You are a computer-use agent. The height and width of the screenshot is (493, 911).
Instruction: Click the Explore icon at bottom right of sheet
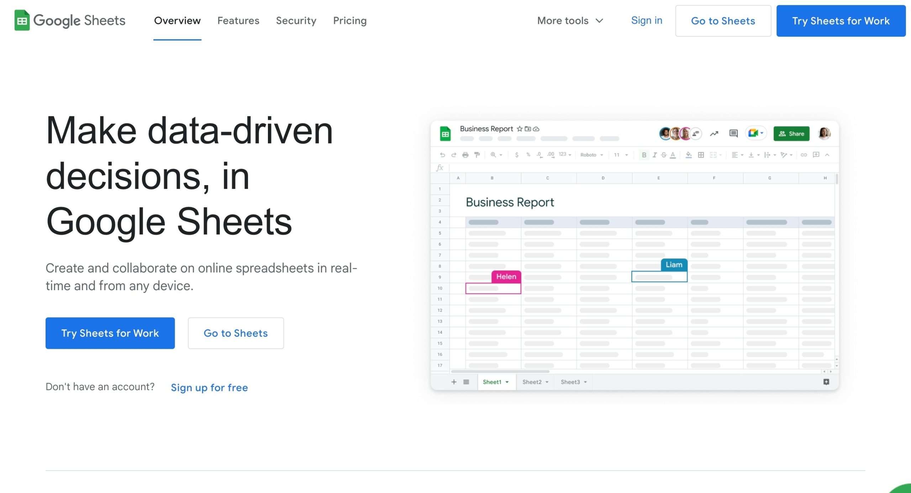coord(826,382)
